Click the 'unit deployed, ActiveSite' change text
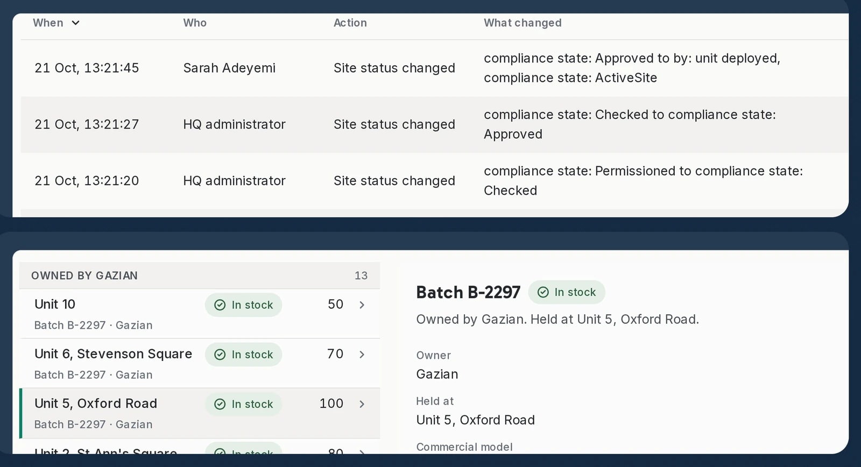861x467 pixels. 632,68
